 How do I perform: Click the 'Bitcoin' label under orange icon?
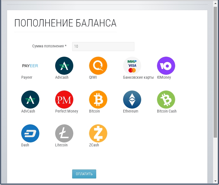95,111
